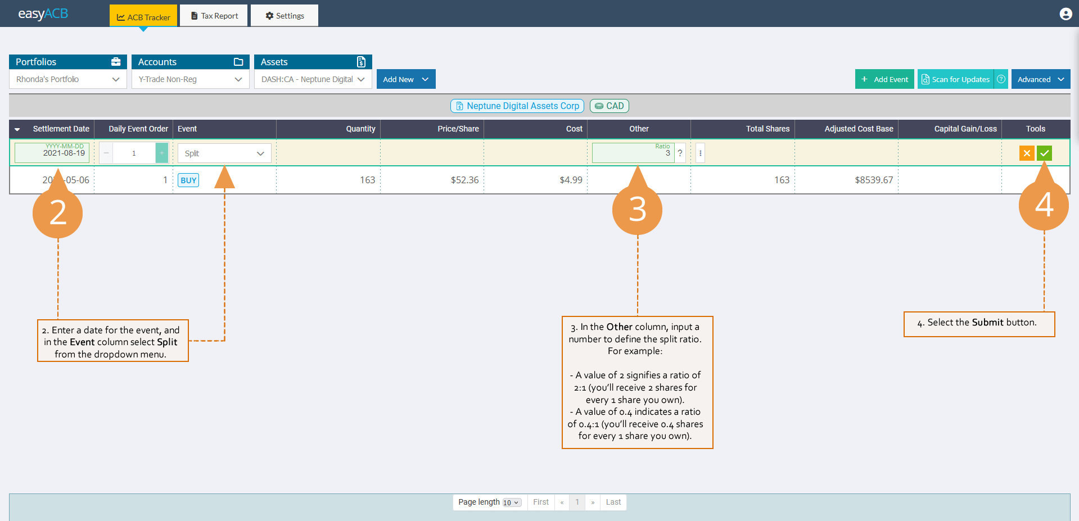Image resolution: width=1079 pixels, height=521 pixels.
Task: Click the Scan for Updates button
Action: 956,79
